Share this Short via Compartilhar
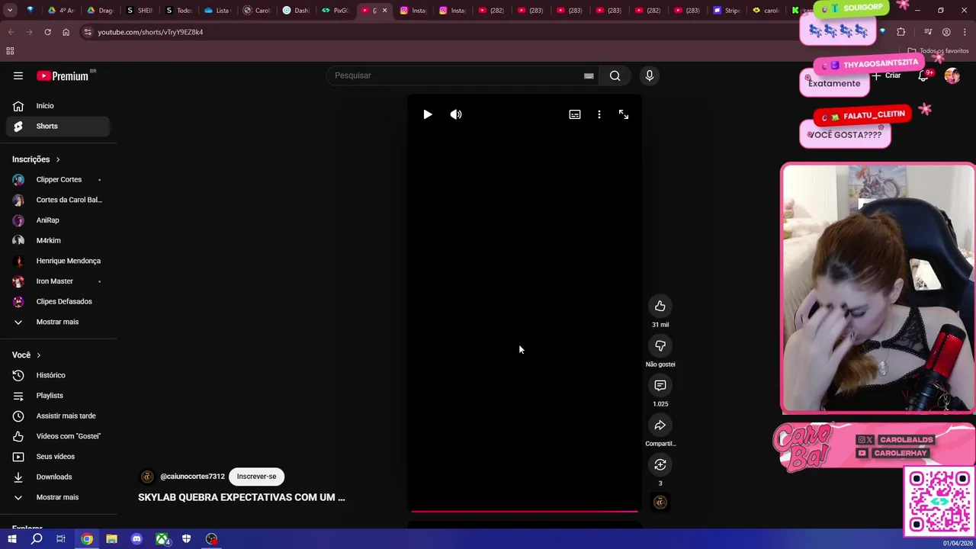 pos(660,425)
